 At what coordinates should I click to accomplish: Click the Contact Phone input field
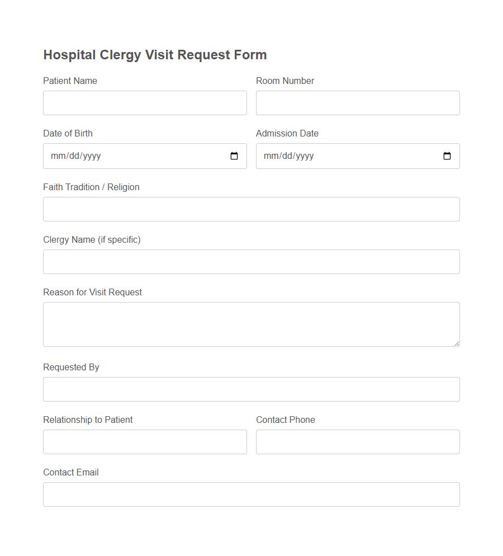click(358, 442)
